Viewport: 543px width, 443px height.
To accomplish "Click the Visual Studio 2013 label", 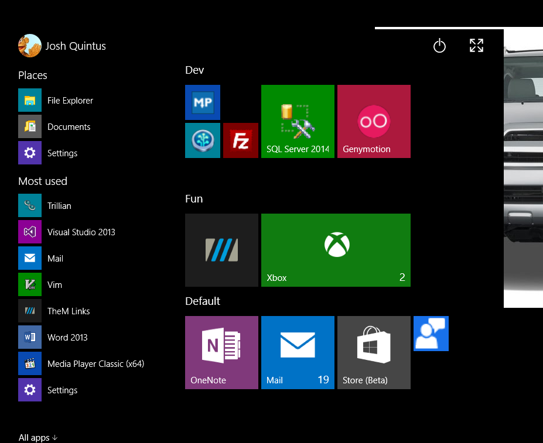I will (x=81, y=232).
